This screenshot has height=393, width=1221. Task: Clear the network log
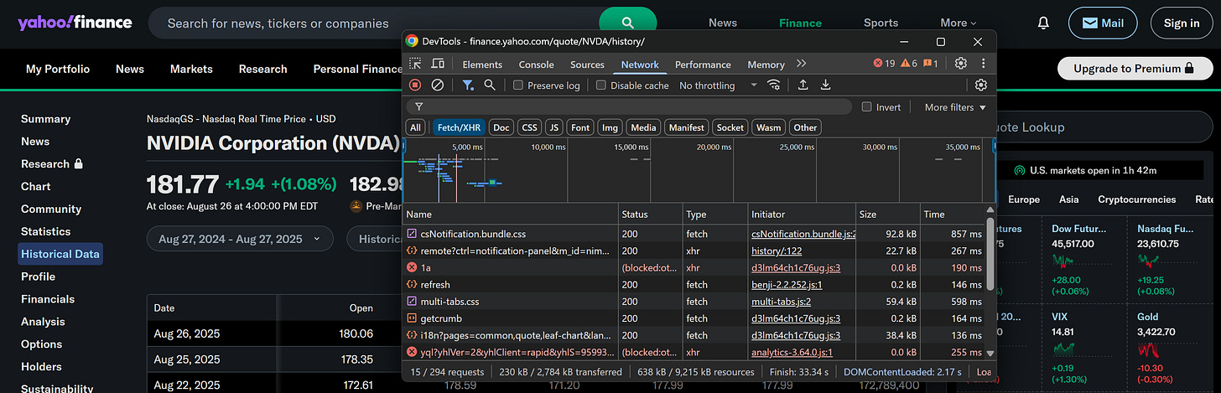(x=437, y=85)
